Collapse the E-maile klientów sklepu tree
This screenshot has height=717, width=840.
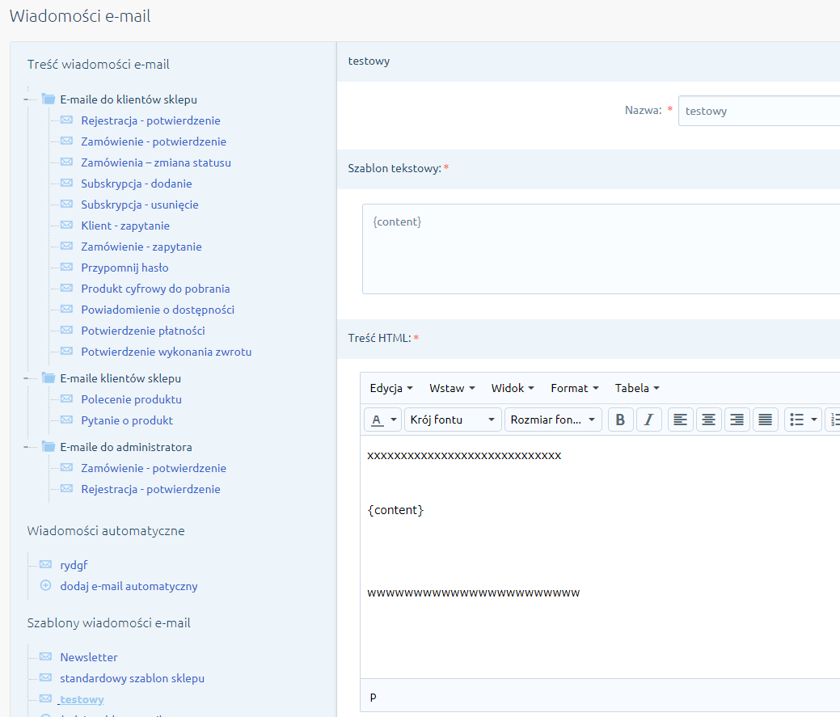(27, 378)
